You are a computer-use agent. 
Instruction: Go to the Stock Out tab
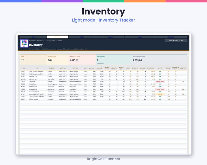[110, 37]
